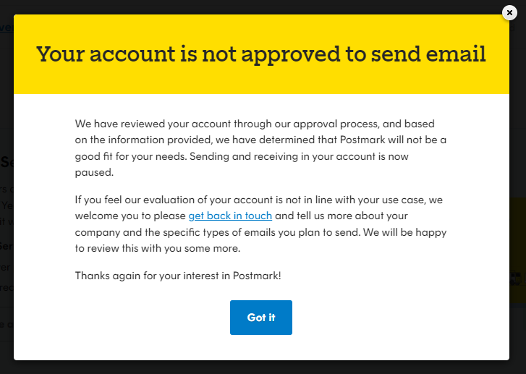Click the dark backdrop above the yellow banner
The width and height of the screenshot is (526, 374).
click(x=260, y=7)
